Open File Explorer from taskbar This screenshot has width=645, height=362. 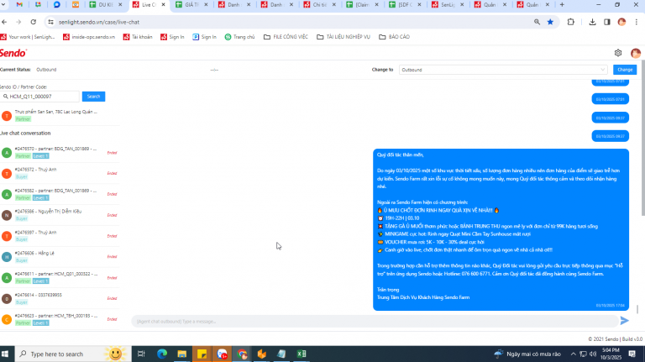(181, 354)
